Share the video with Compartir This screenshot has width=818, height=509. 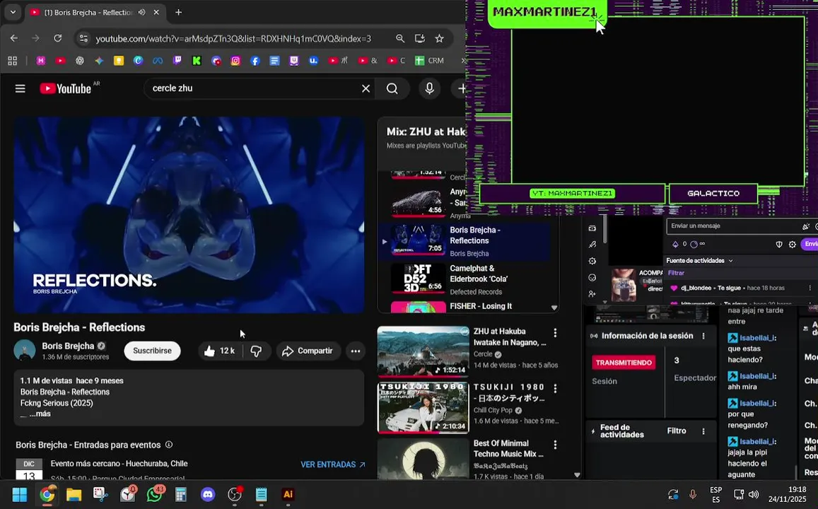point(308,351)
